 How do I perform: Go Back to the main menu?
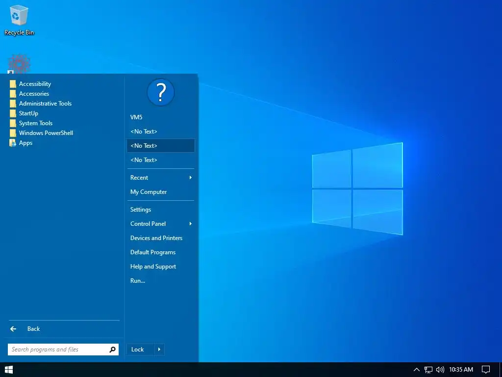pos(64,329)
